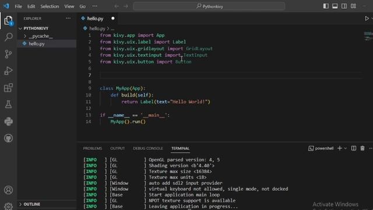Image resolution: width=373 pixels, height=210 pixels.
Task: Open hello.py in the explorer tree
Action: 47,44
